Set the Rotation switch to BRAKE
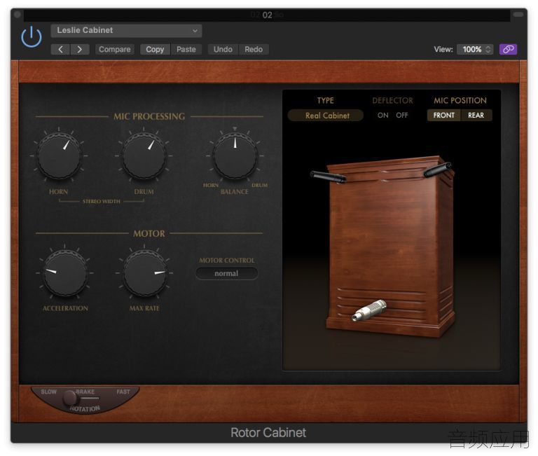This screenshot has height=456, width=538. (x=85, y=392)
